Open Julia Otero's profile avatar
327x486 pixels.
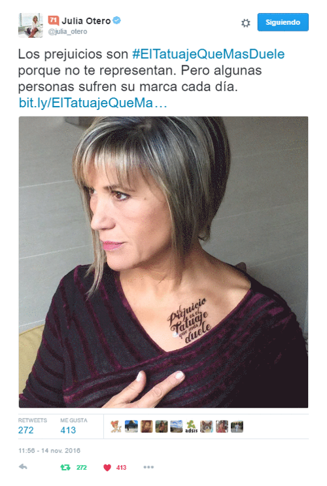[x=30, y=26]
